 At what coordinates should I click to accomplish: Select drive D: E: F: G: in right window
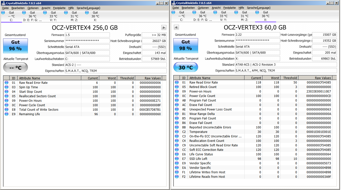coord(203,16)
